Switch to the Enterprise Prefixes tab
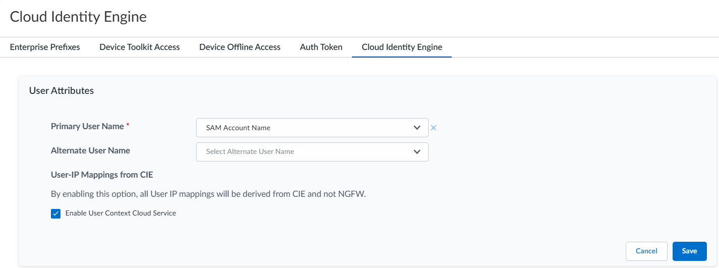This screenshot has height=268, width=719. tap(45, 47)
